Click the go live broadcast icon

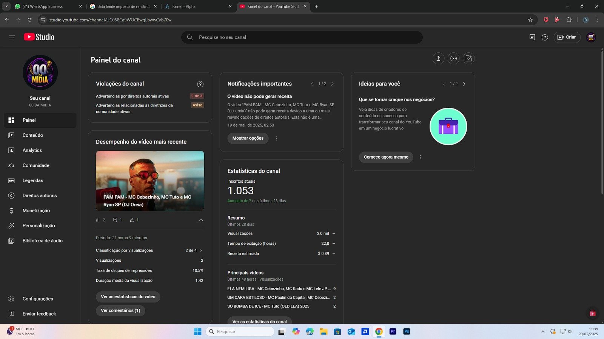tap(453, 58)
